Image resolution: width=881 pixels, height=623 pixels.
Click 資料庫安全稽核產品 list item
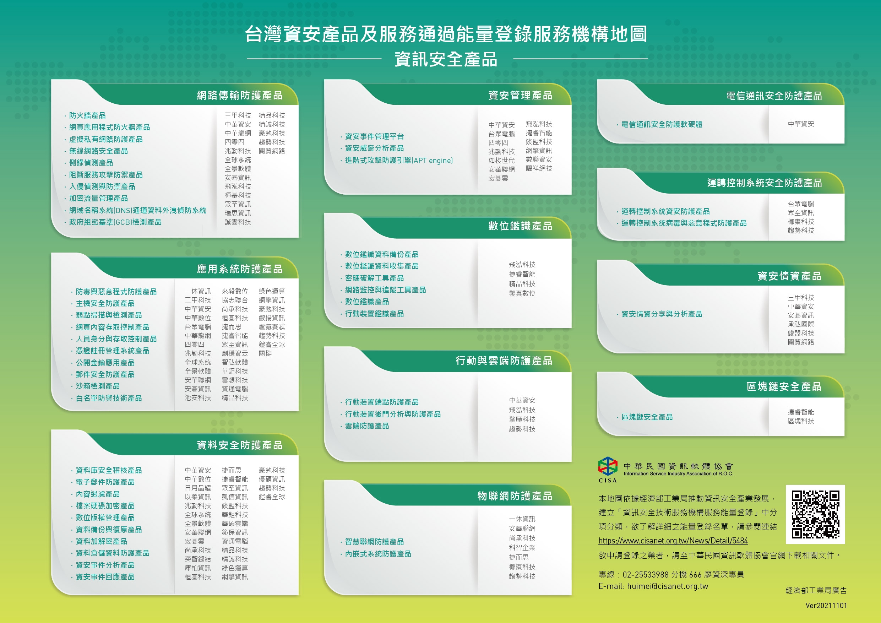109,470
